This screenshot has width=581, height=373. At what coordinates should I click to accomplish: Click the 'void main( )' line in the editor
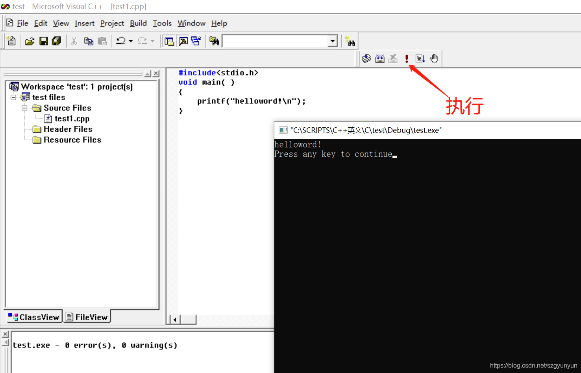pyautogui.click(x=207, y=82)
